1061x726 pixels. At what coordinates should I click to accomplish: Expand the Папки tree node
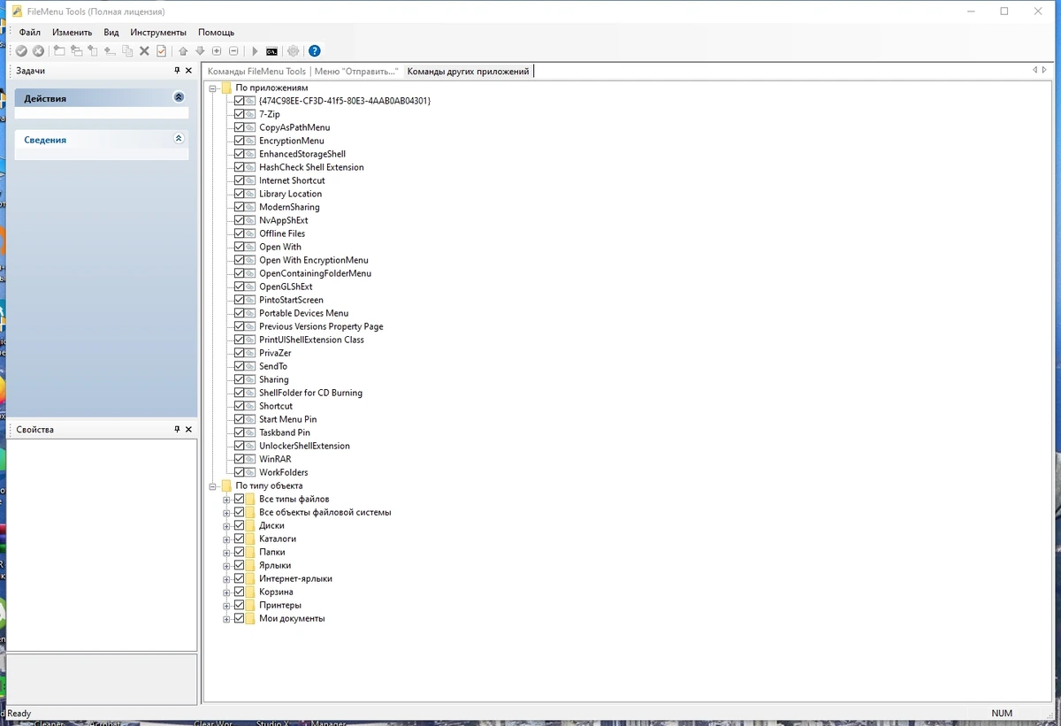click(226, 553)
